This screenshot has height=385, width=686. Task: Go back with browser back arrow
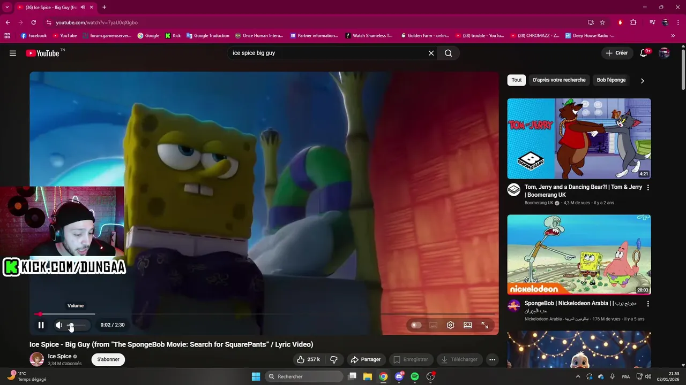coord(8,22)
